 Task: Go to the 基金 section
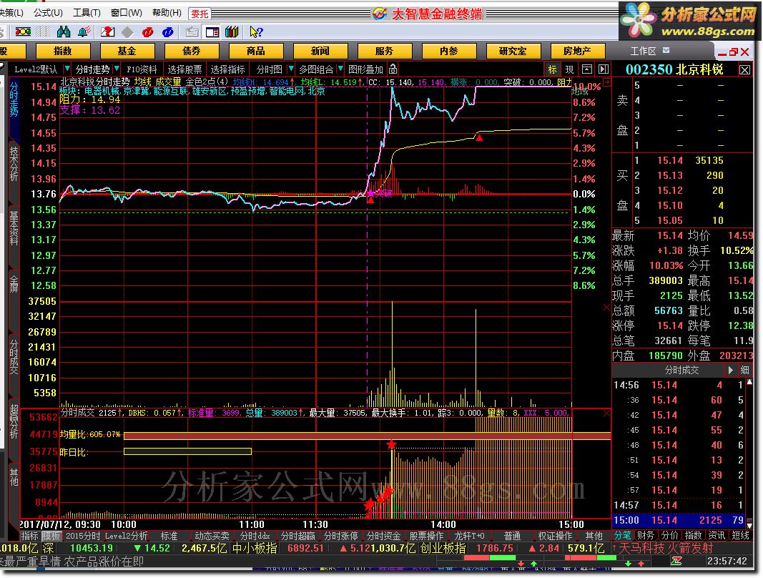click(127, 51)
